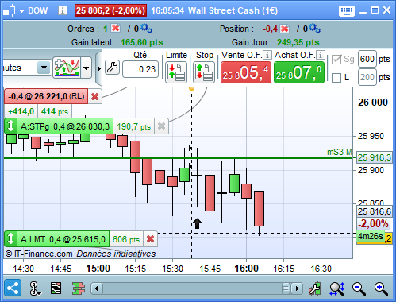The image size is (396, 302).
Task: Collapse the trading panel with black triangle
Action: click(x=99, y=68)
